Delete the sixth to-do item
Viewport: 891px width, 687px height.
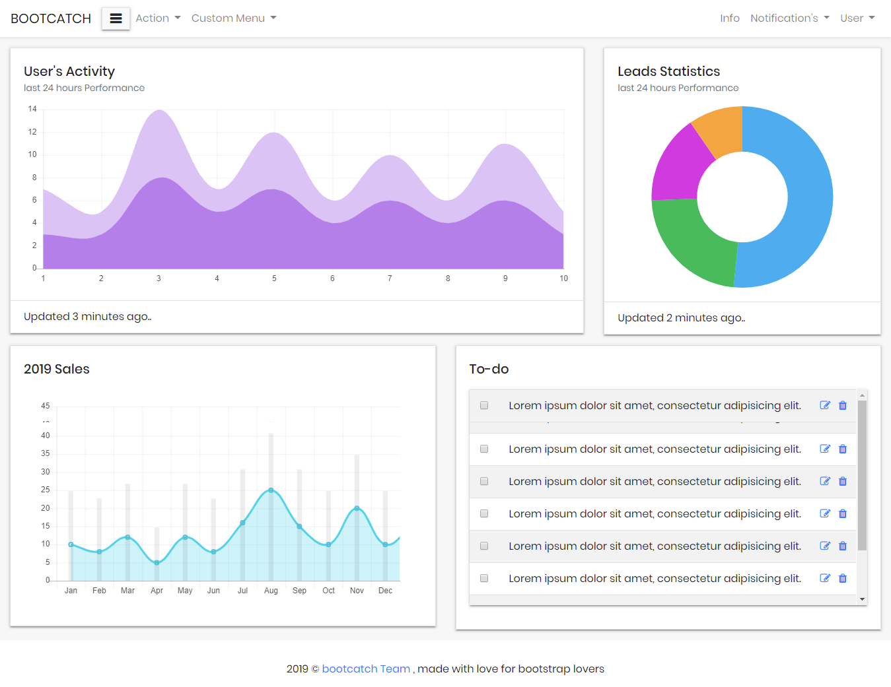(843, 578)
